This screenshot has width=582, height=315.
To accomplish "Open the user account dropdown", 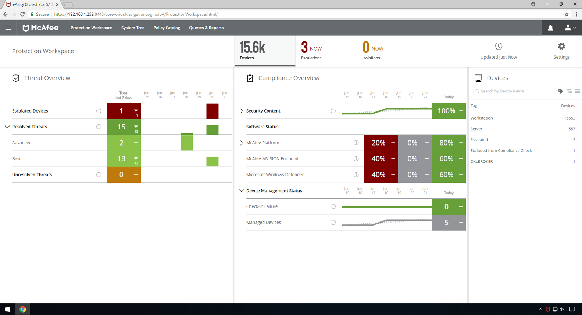I will pos(570,28).
